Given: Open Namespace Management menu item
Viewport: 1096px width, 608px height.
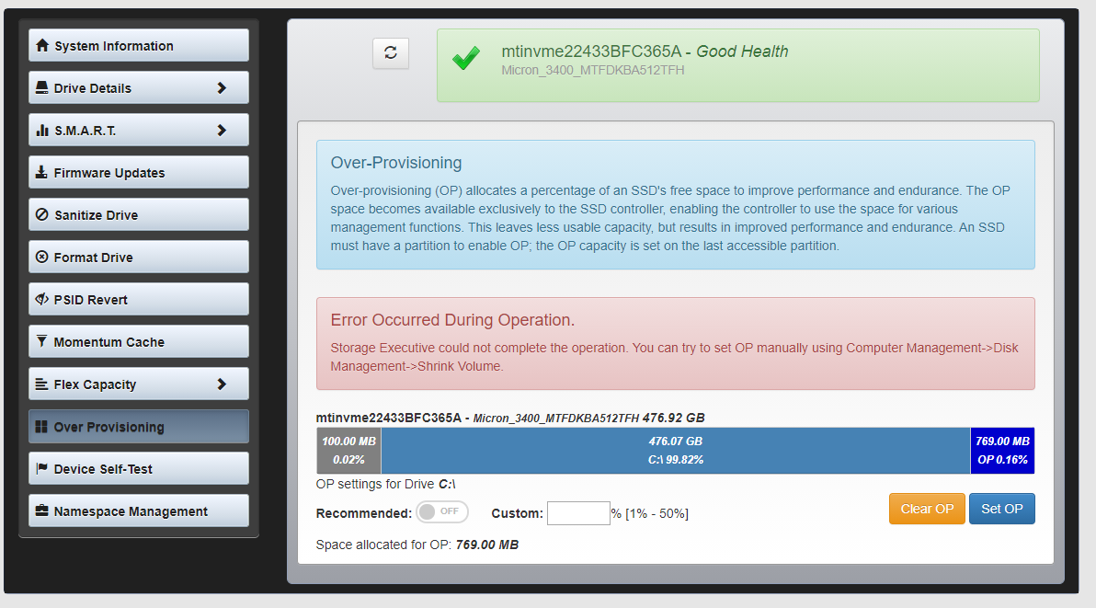Looking at the screenshot, I should (x=139, y=510).
